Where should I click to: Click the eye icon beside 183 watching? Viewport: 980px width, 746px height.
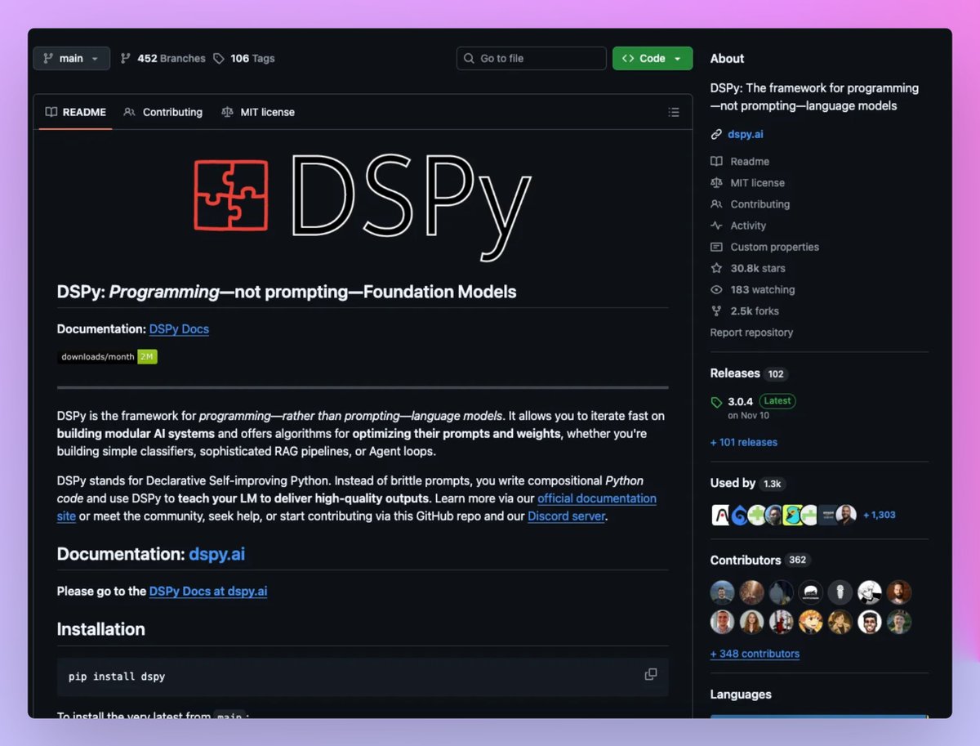(716, 289)
